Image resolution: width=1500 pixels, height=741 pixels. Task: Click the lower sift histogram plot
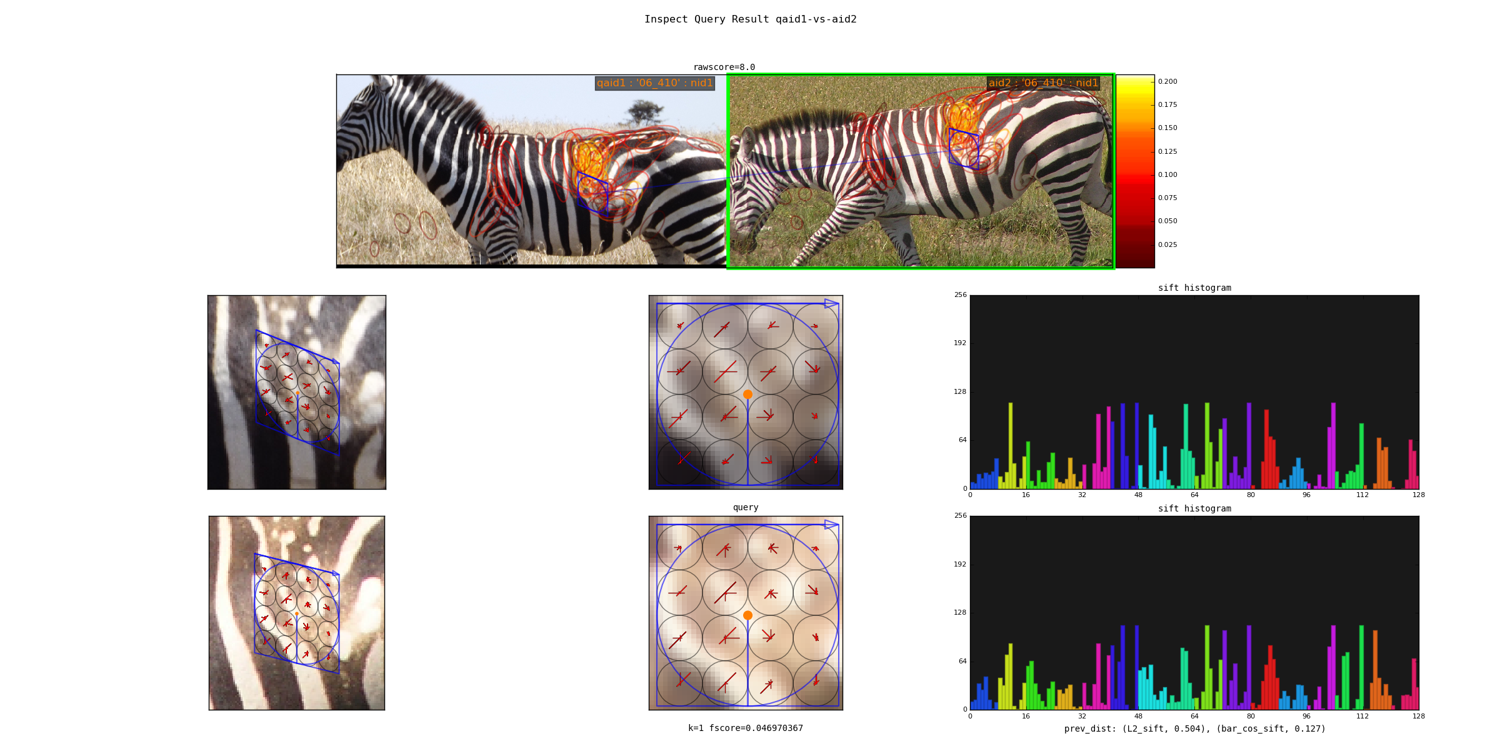pyautogui.click(x=1194, y=613)
